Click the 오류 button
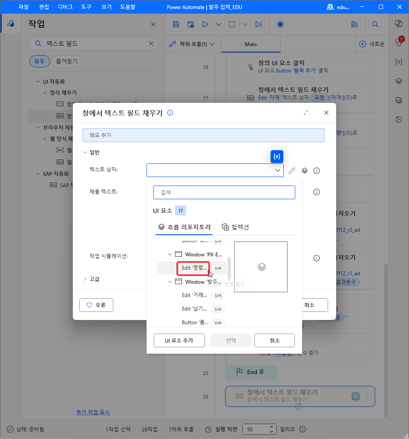409x439 pixels. coord(96,305)
